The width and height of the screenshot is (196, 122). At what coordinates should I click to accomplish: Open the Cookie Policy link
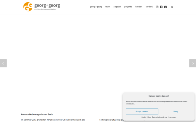pos(146,117)
